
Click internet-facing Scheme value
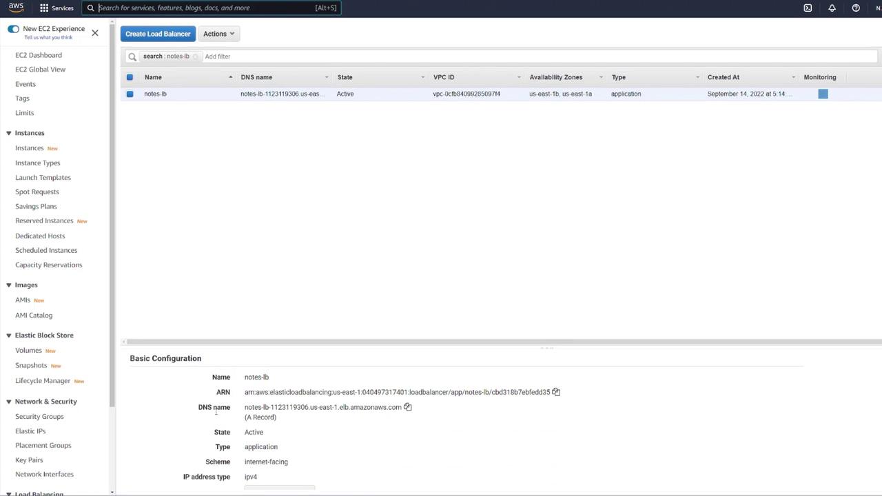(x=266, y=462)
